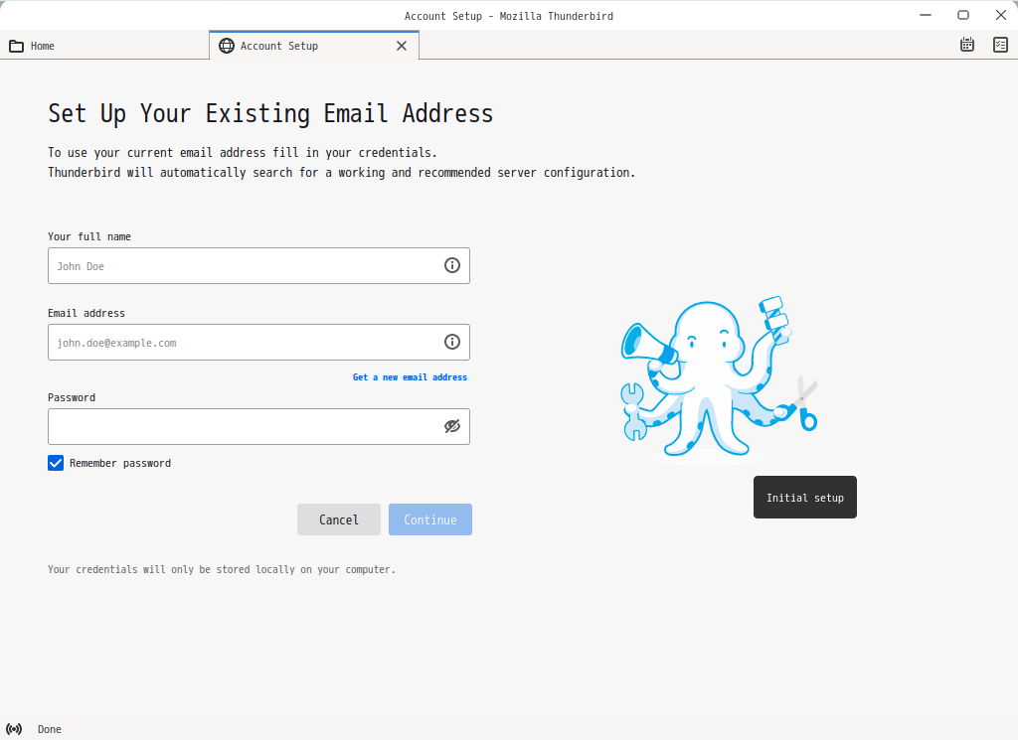Image resolution: width=1018 pixels, height=740 pixels.
Task: Click the Remember password label text
Action: click(120, 463)
